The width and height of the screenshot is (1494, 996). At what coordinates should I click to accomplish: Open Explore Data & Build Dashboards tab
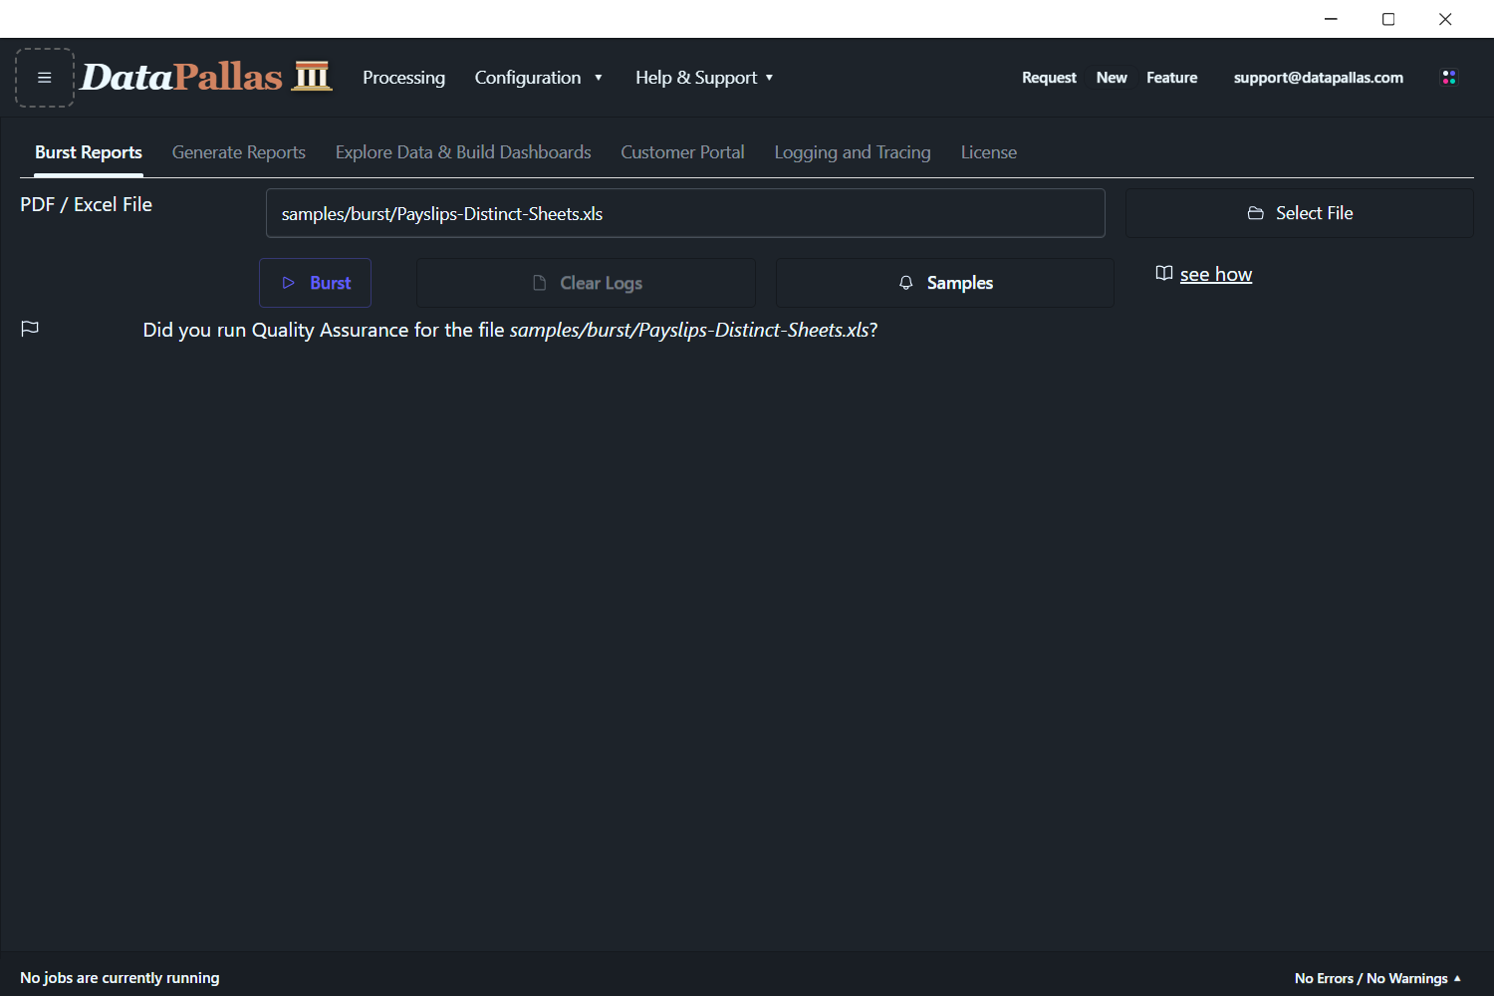point(463,152)
